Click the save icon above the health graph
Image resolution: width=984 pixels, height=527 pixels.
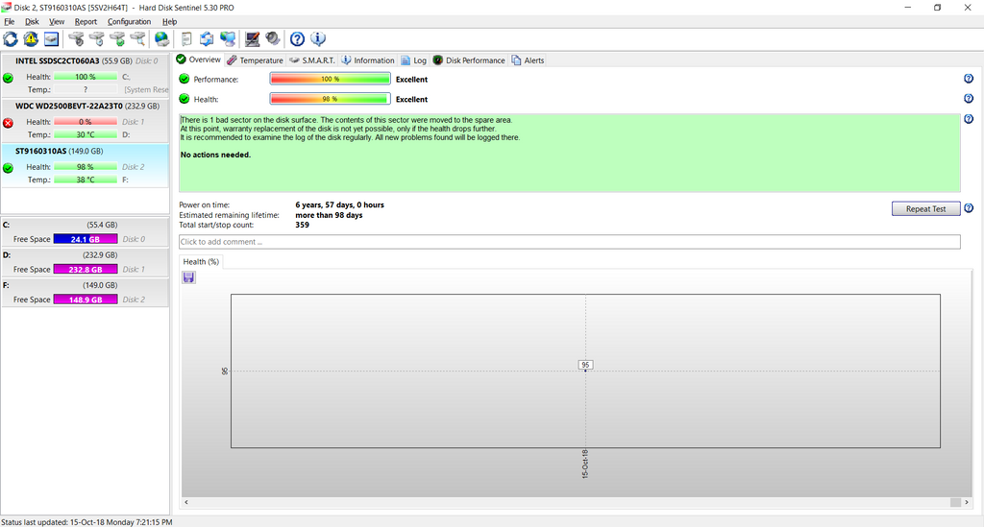tap(188, 277)
